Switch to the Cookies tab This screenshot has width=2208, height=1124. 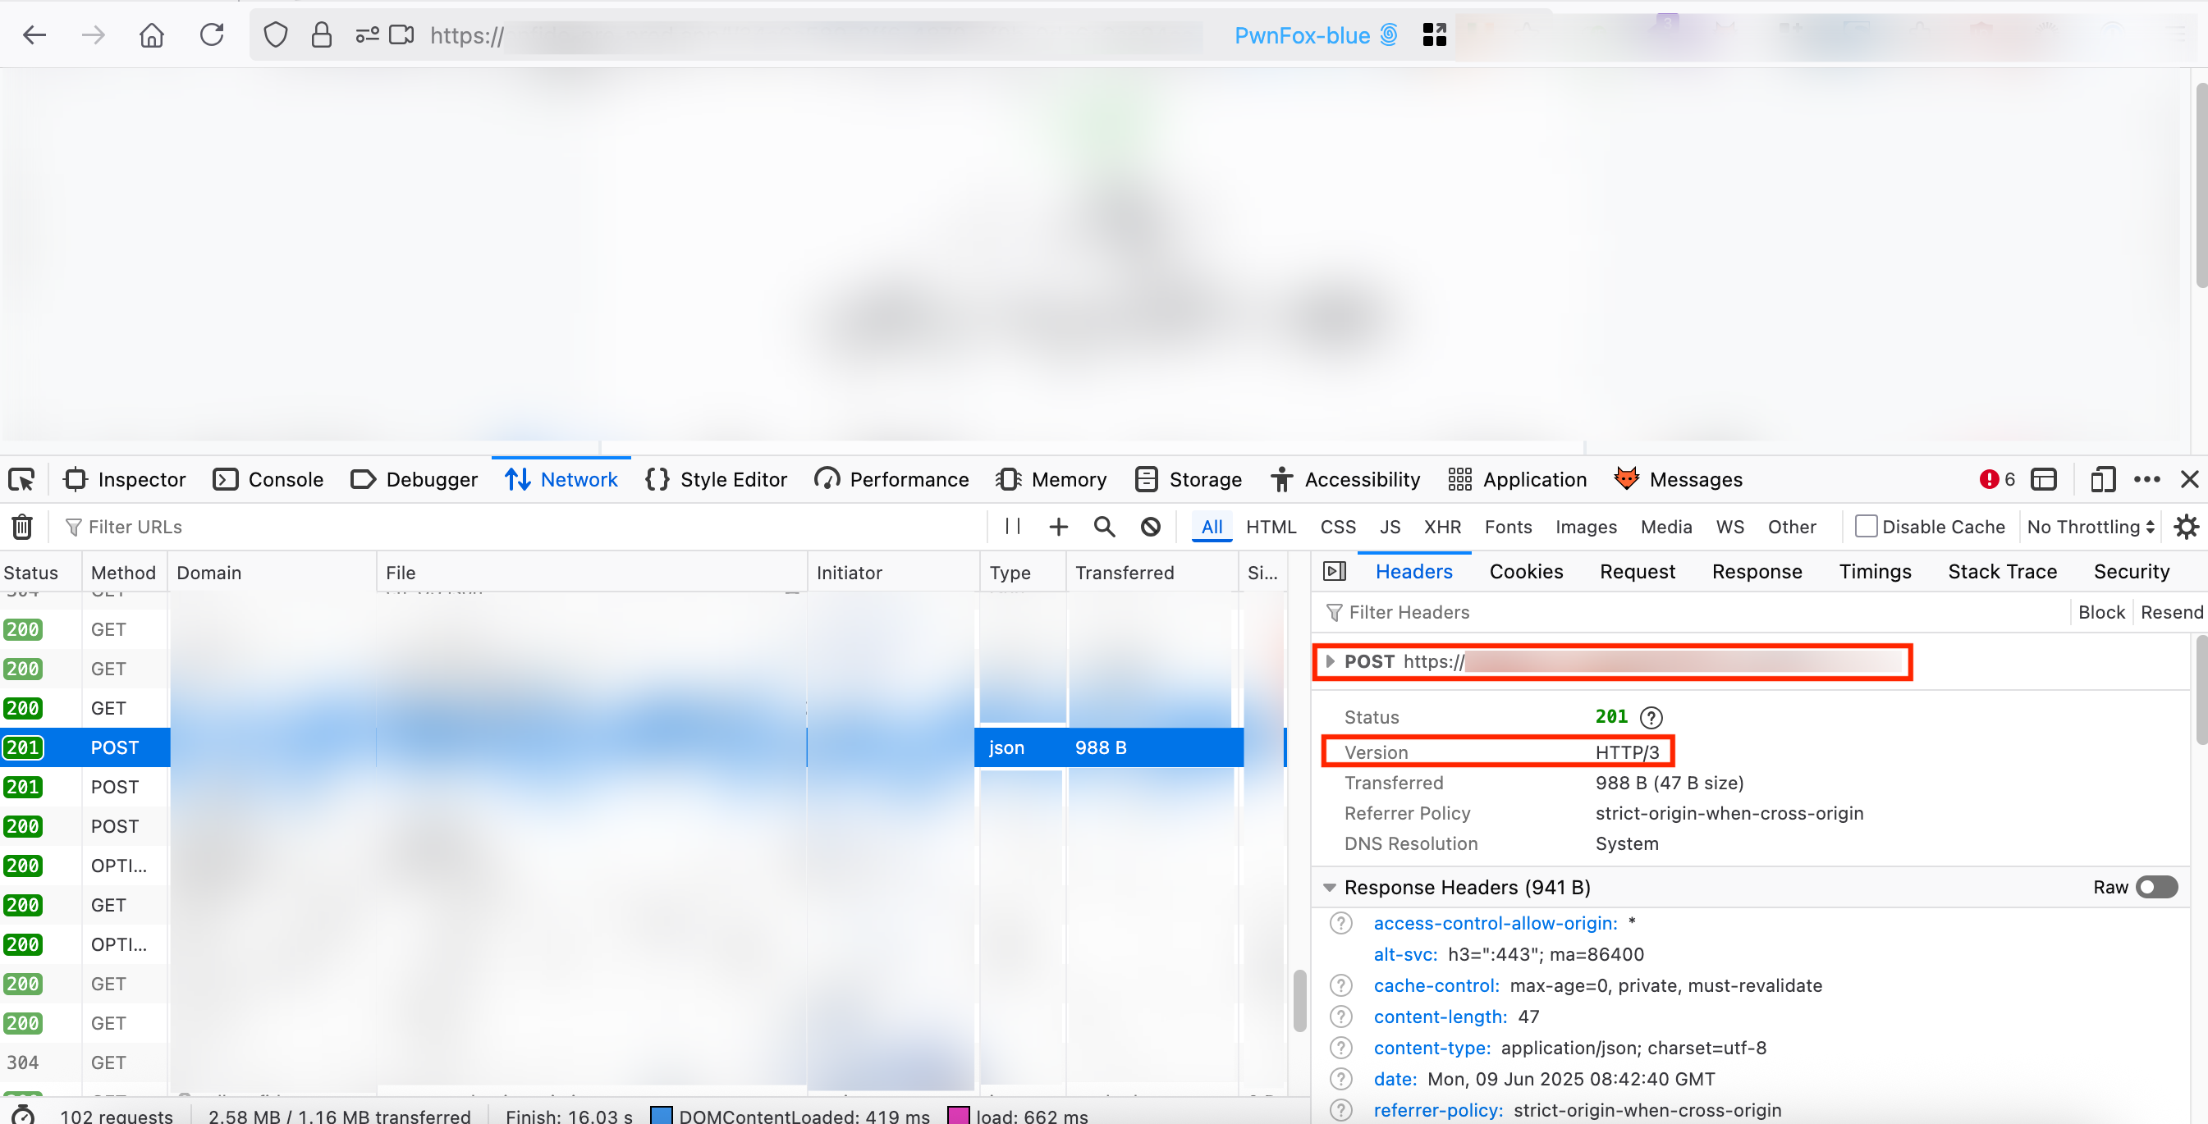click(x=1526, y=571)
